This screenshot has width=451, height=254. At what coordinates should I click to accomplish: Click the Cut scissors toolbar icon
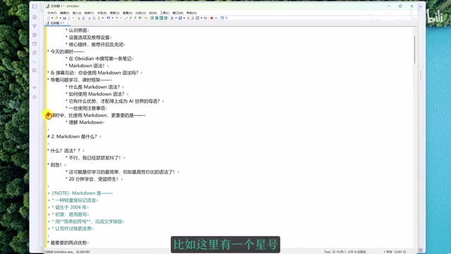point(89,18)
